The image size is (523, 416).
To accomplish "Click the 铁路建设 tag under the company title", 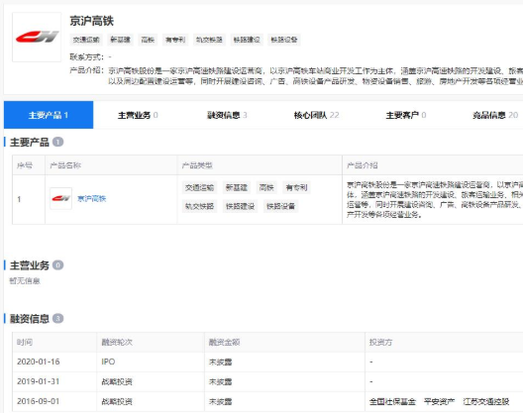I will pyautogui.click(x=247, y=40).
